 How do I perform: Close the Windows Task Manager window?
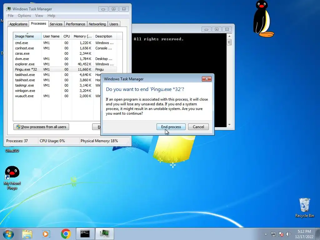click(x=124, y=9)
